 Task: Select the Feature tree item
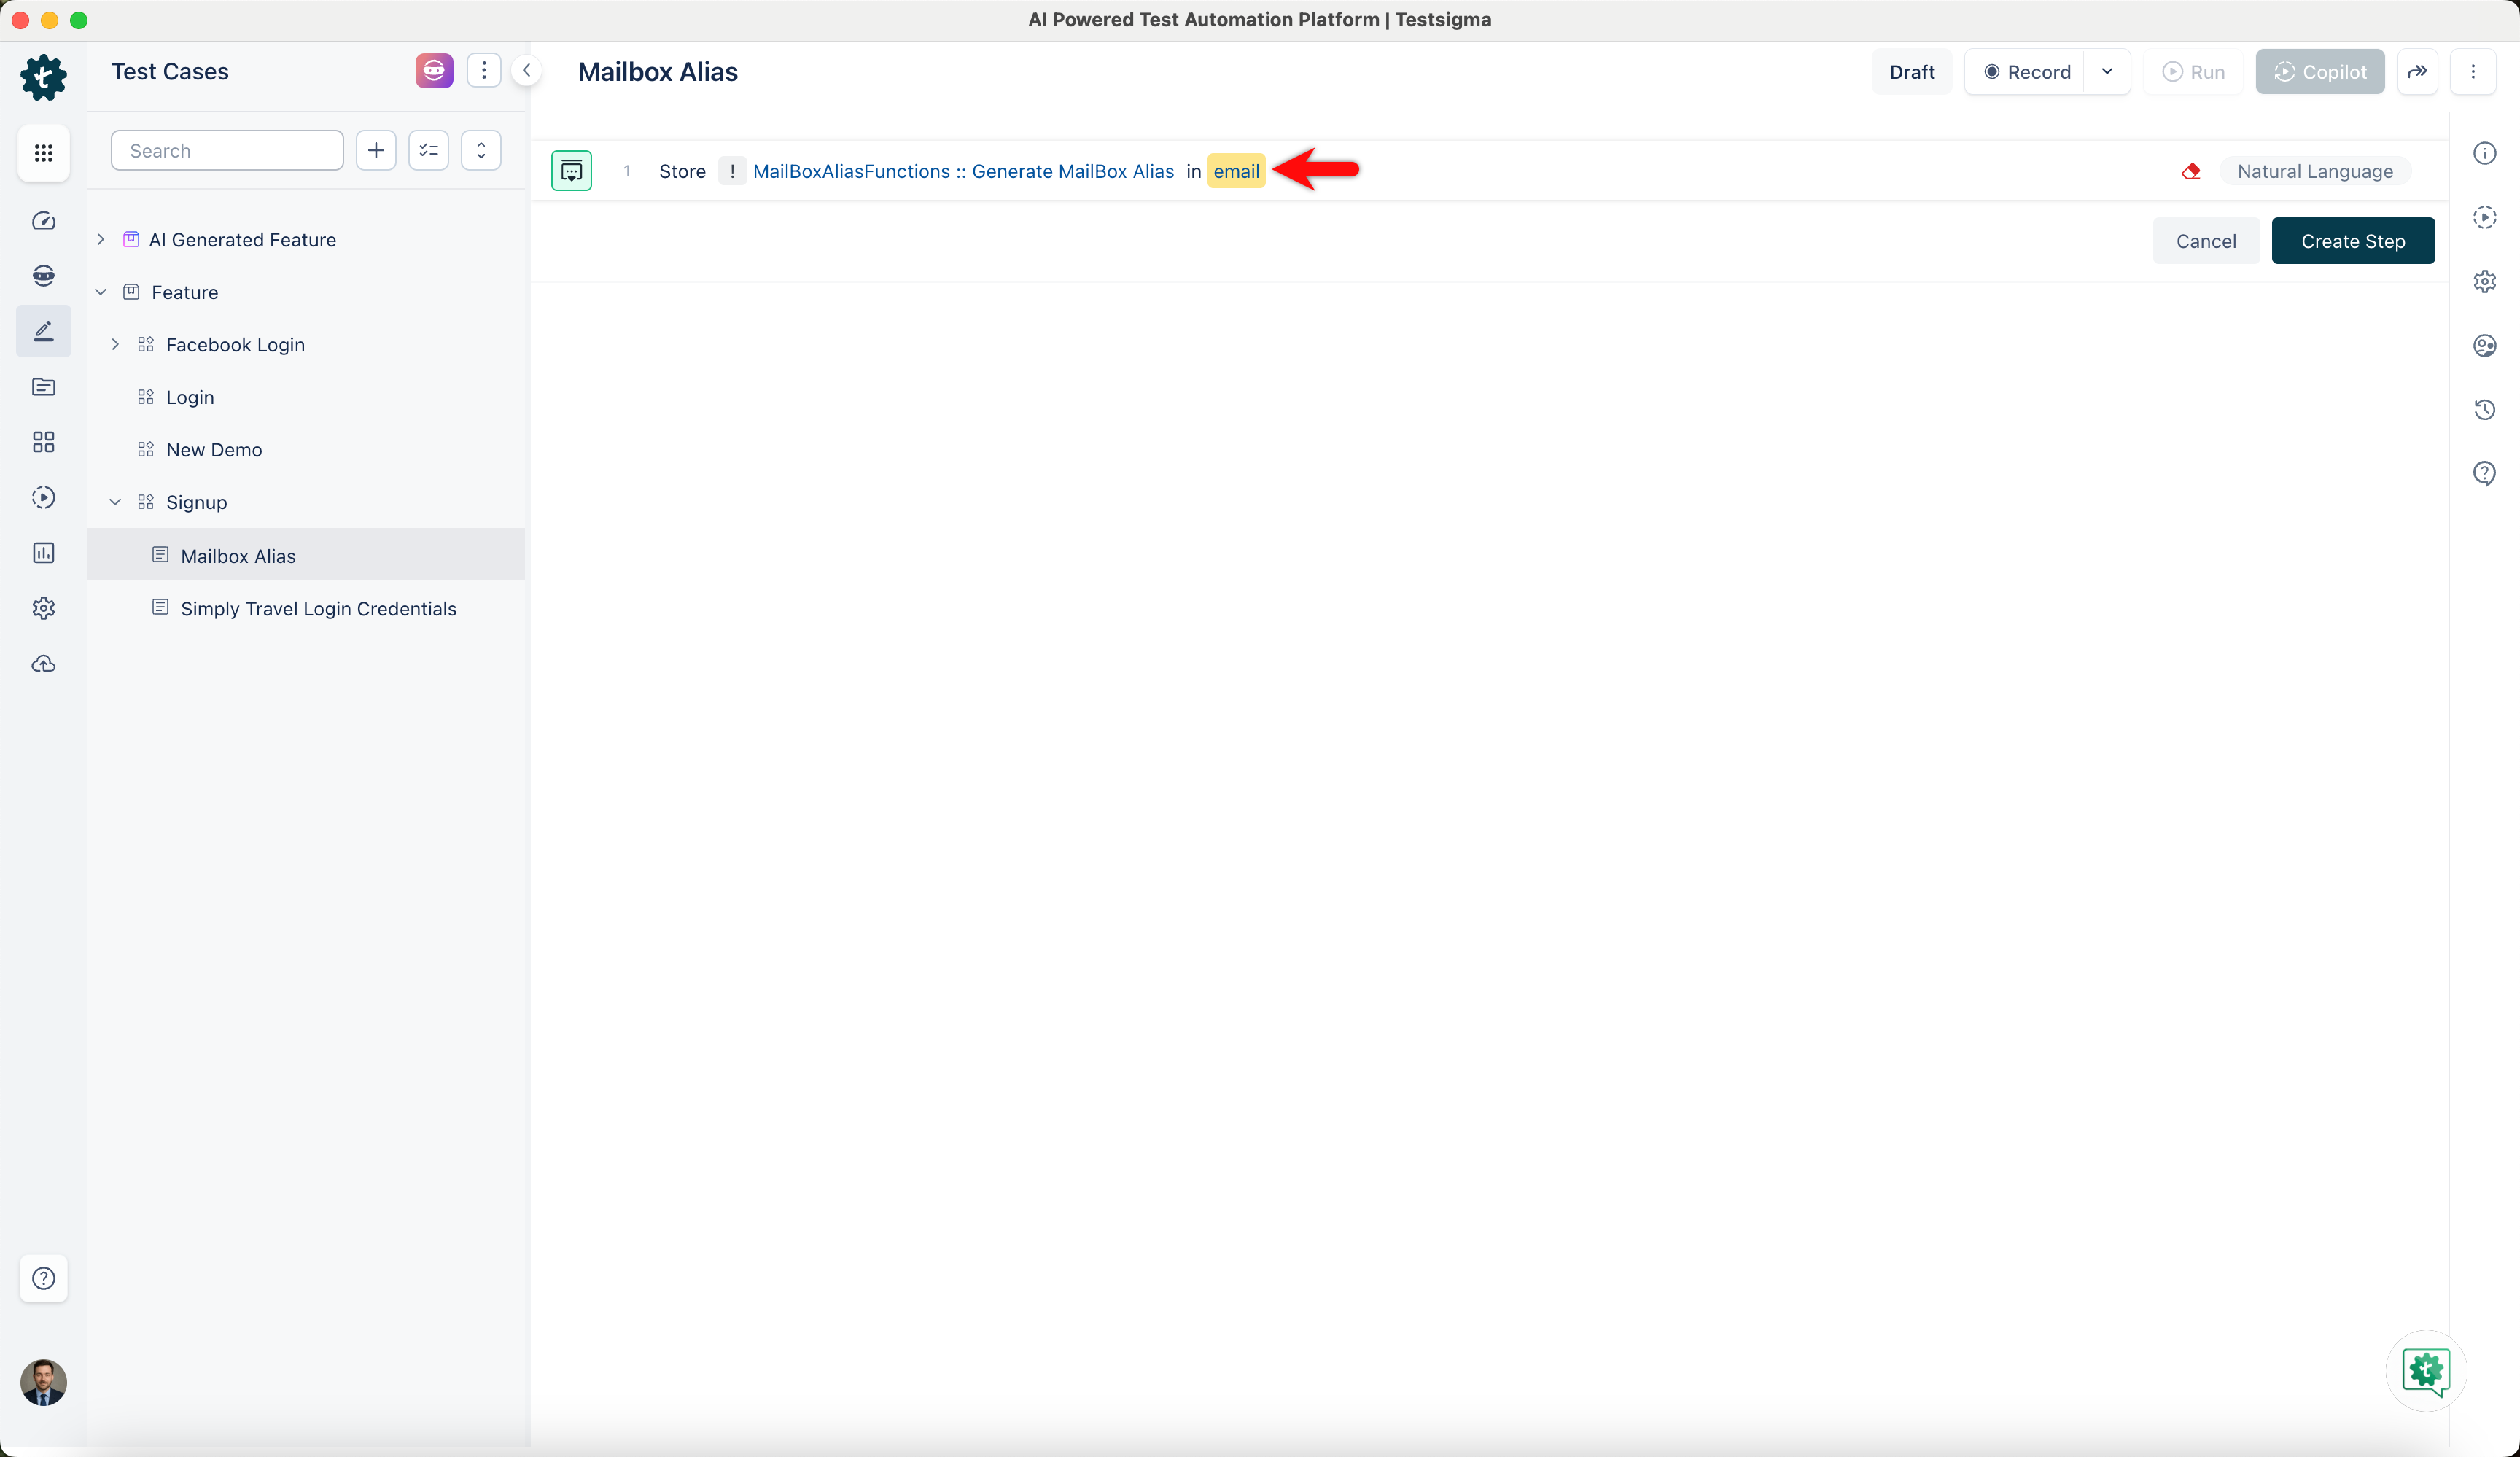coord(184,292)
